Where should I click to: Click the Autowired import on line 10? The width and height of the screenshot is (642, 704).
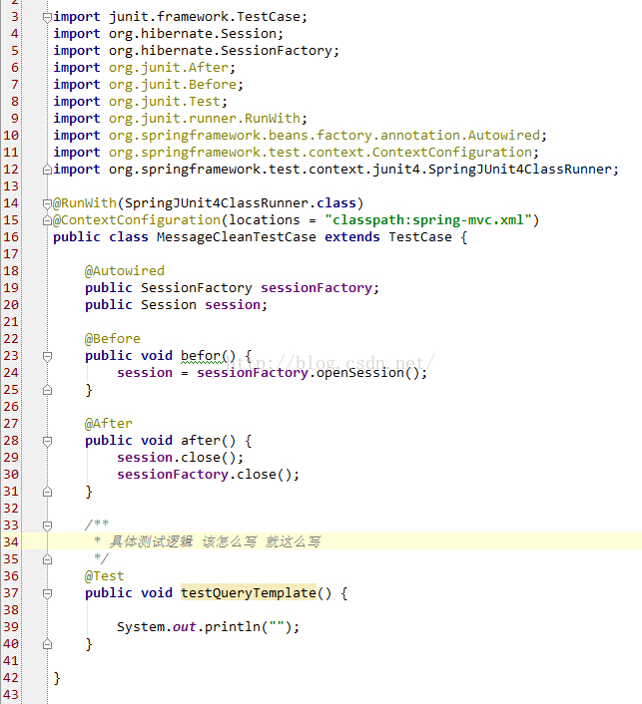tap(300, 136)
